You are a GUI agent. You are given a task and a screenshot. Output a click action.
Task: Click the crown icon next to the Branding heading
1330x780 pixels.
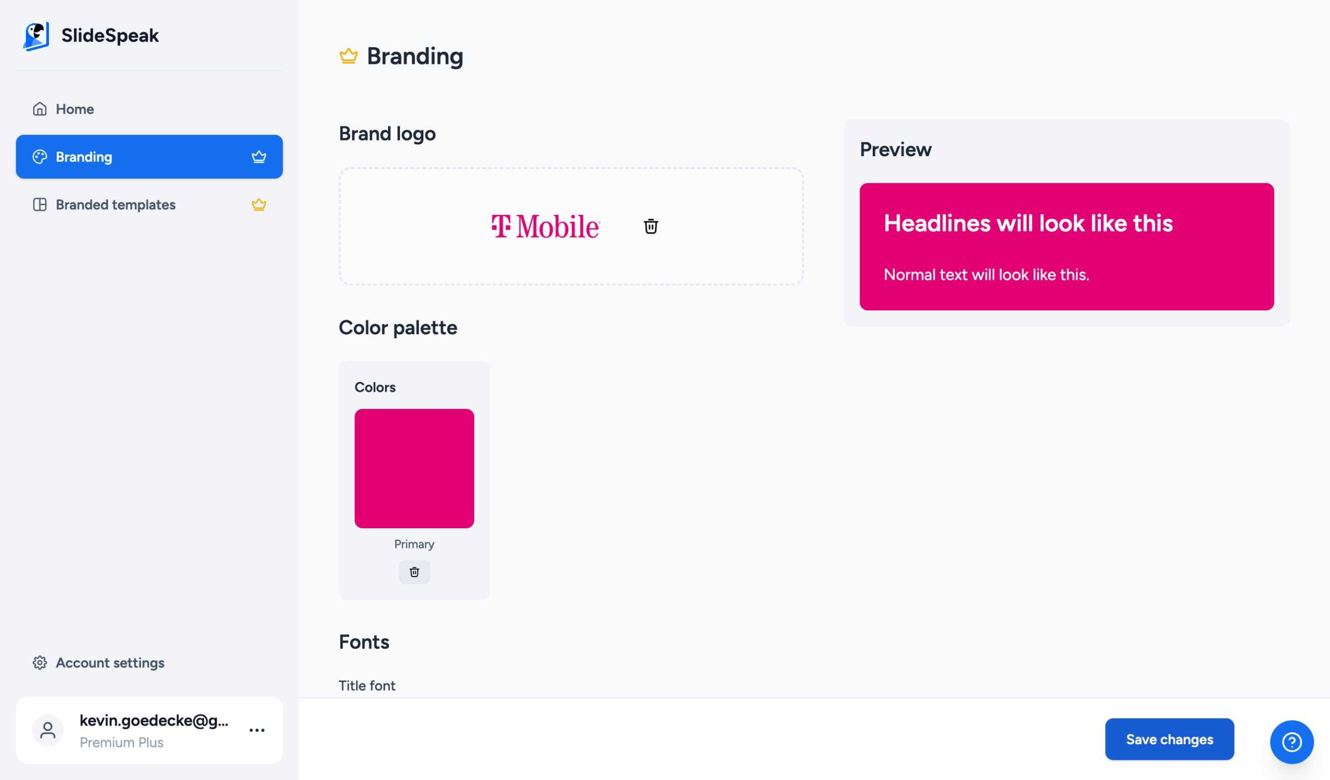349,56
